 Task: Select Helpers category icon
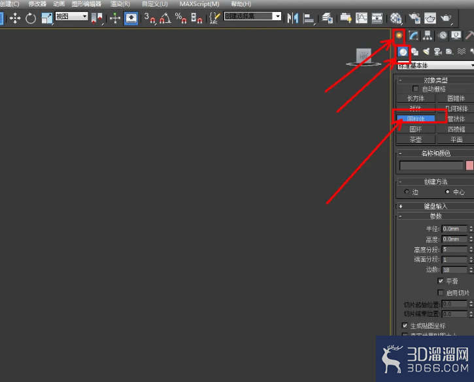click(x=450, y=52)
